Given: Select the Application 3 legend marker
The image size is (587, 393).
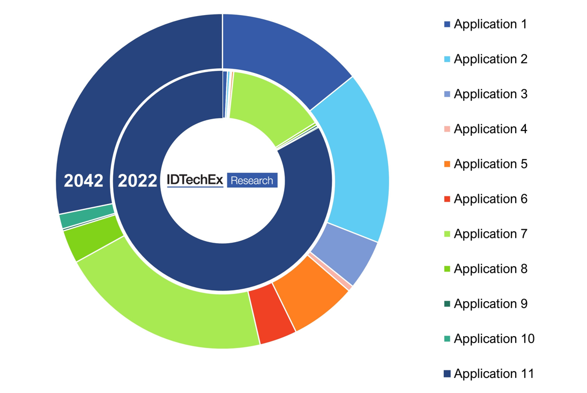Looking at the screenshot, I should coord(448,93).
